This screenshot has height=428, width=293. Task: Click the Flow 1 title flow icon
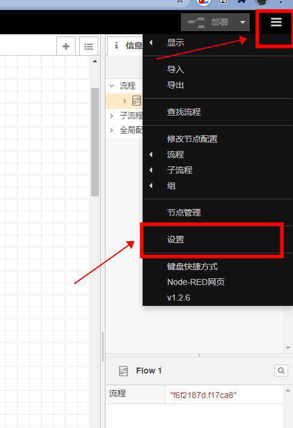click(123, 371)
